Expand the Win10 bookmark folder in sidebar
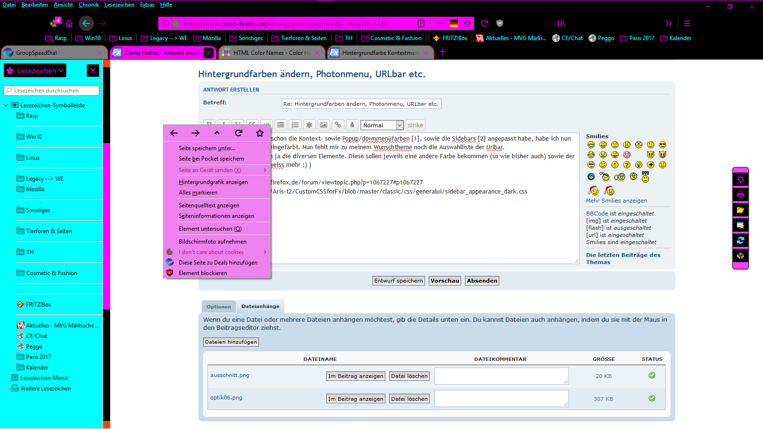763x429 pixels. (12, 137)
